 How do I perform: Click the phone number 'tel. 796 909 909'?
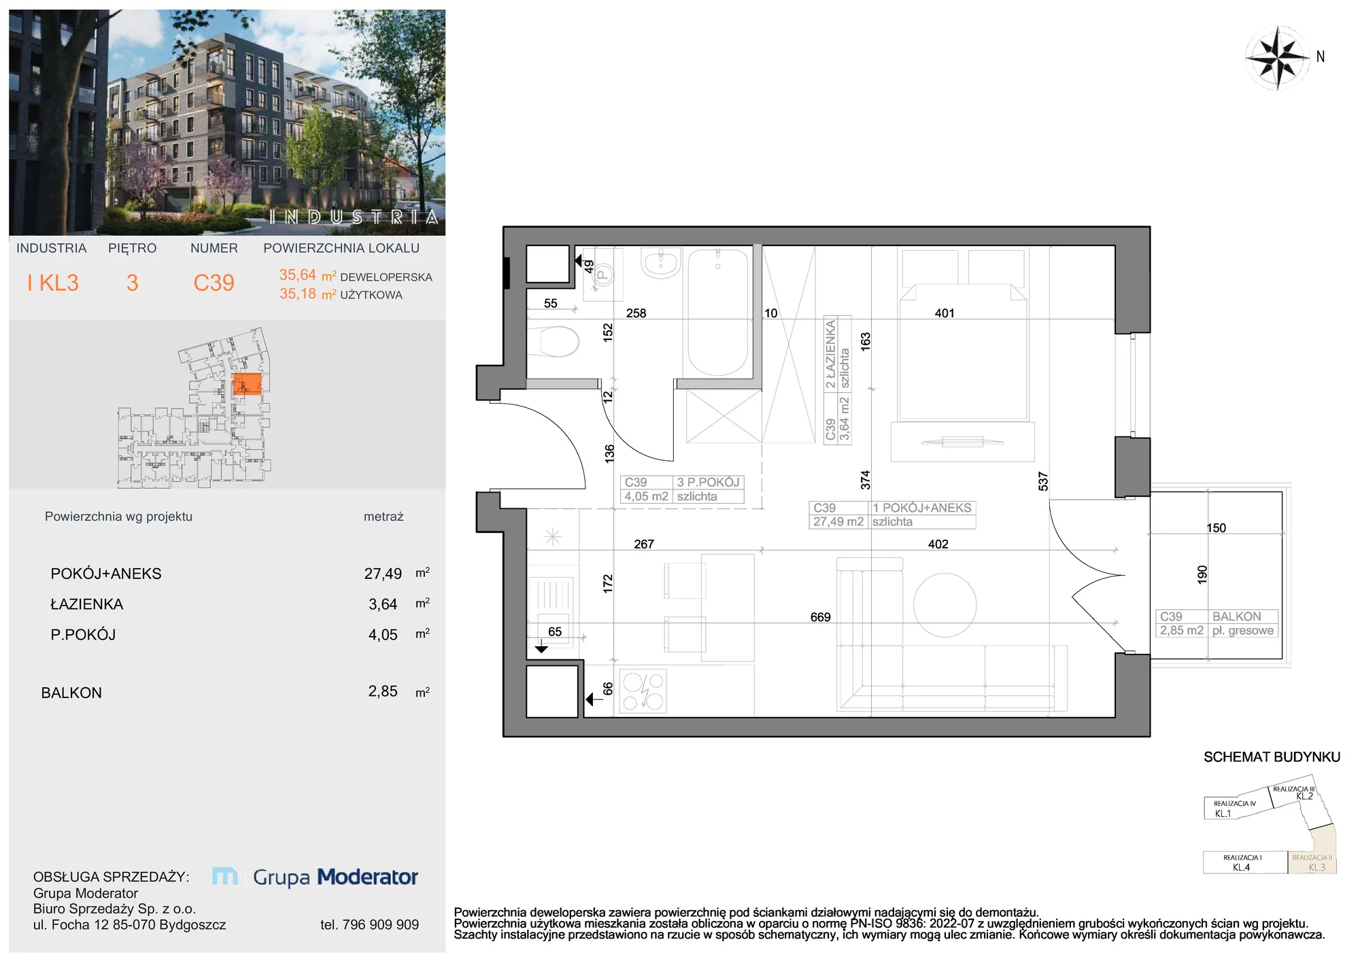click(x=369, y=924)
